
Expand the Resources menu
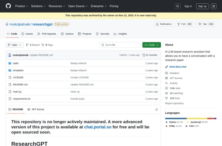(x=57, y=6)
